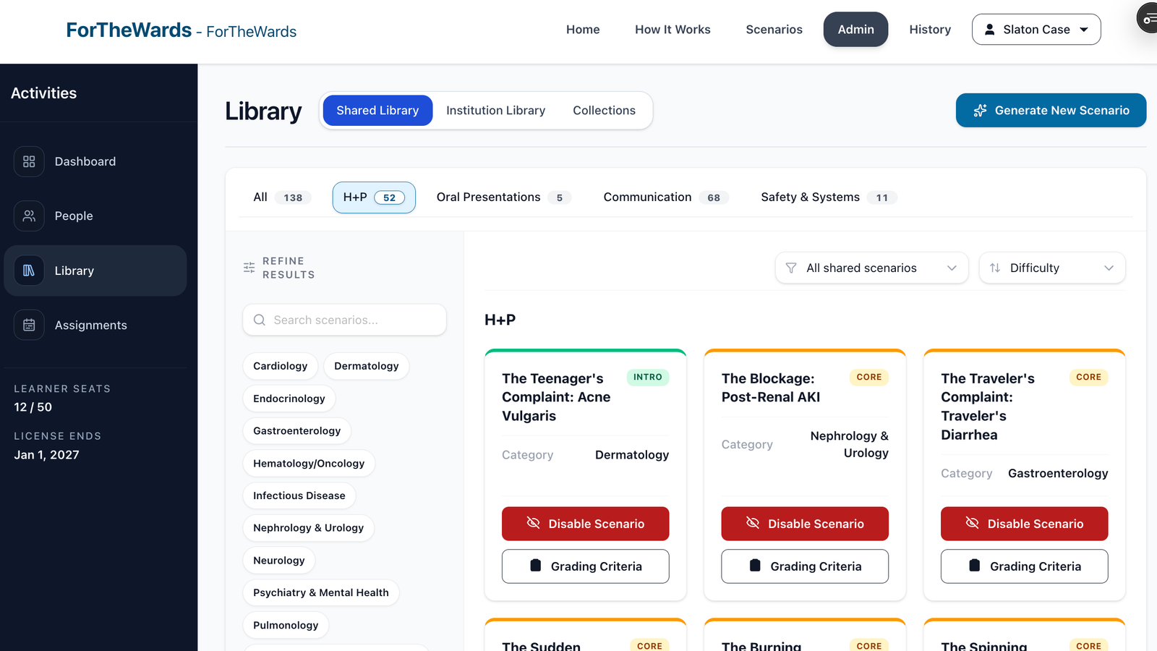Viewport: 1157px width, 651px height.
Task: Open the Slaton Case account menu
Action: [x=1036, y=30]
